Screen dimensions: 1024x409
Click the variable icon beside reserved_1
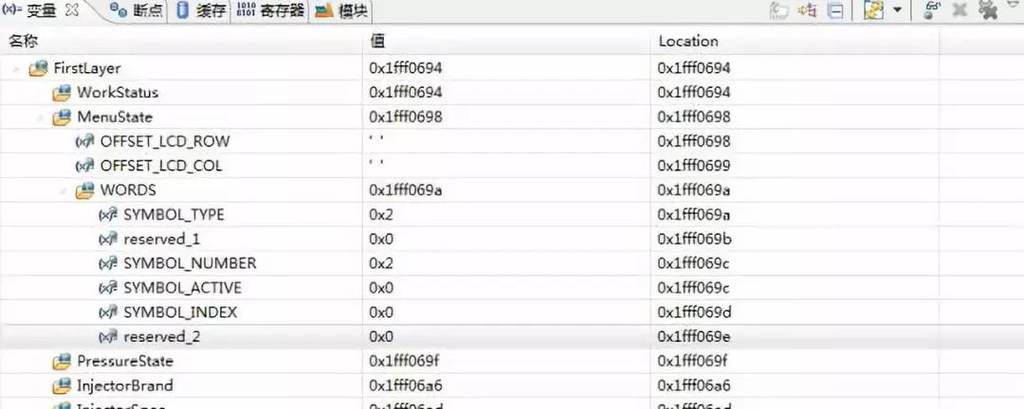click(108, 240)
